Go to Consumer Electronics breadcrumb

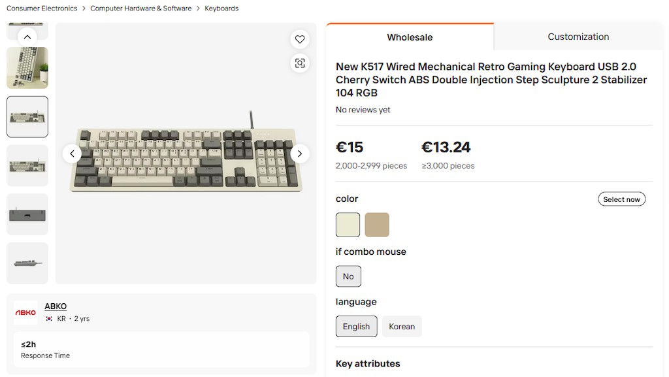[x=42, y=8]
